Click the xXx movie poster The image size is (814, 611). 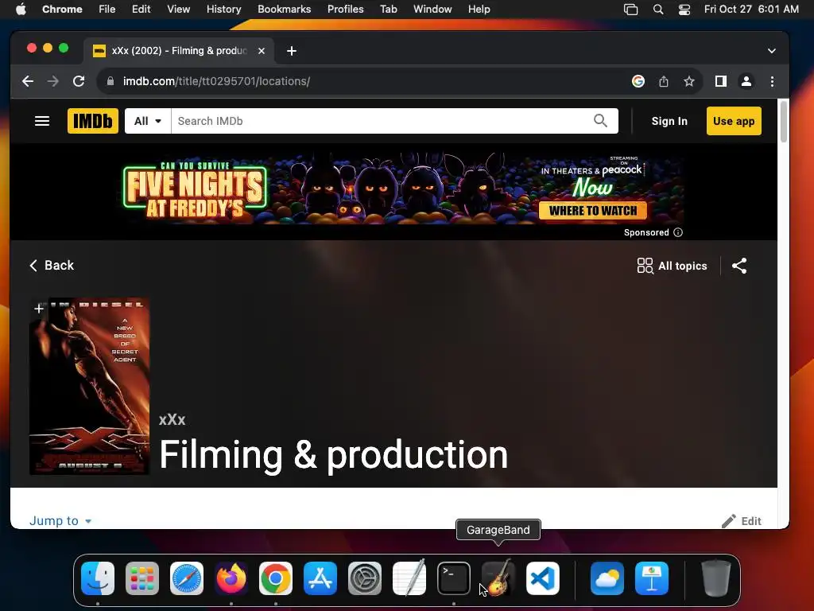(89, 386)
